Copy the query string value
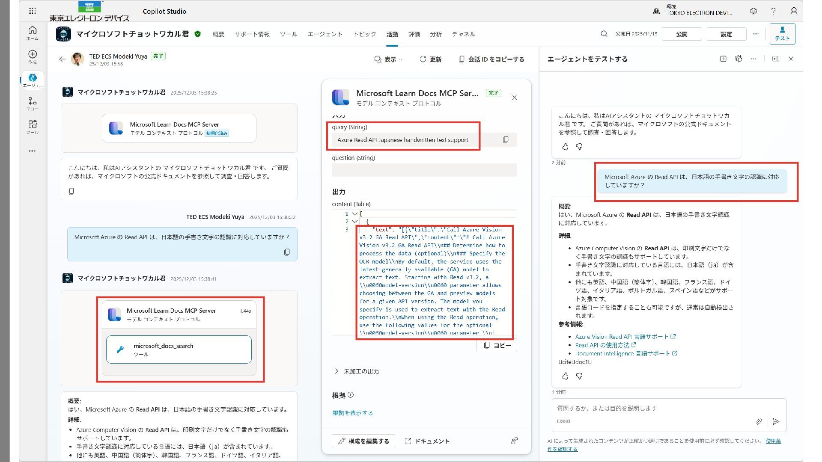Viewport: 822px width, 462px height. tap(506, 140)
